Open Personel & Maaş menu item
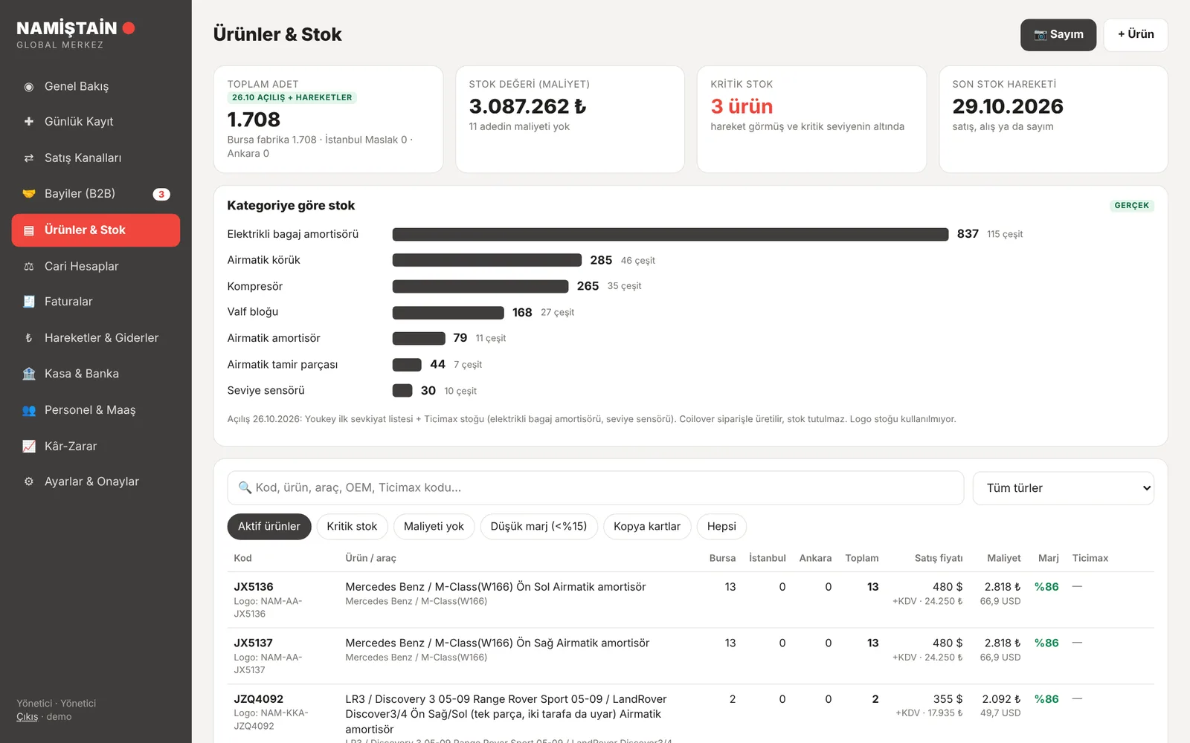Image resolution: width=1190 pixels, height=743 pixels. (96, 410)
